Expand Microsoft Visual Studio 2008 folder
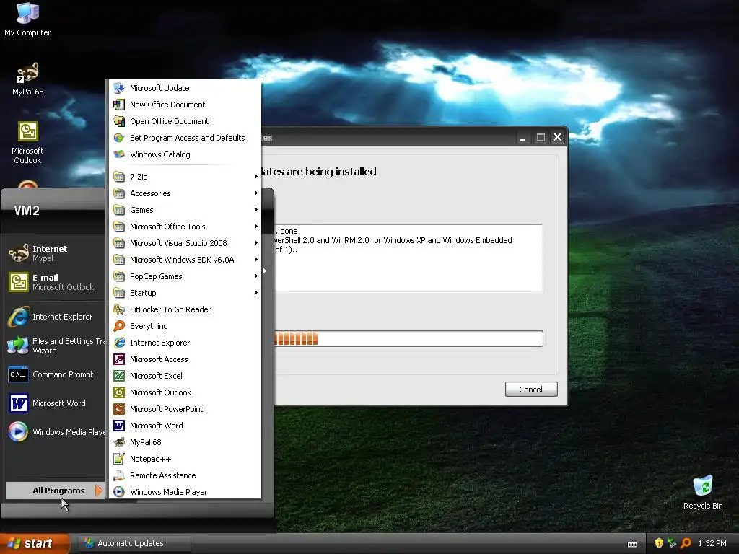The height and width of the screenshot is (554, 739). click(184, 243)
